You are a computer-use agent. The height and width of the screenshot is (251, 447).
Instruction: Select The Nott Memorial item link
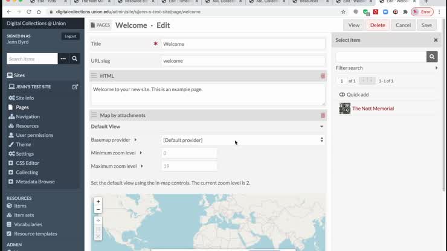coord(373,109)
